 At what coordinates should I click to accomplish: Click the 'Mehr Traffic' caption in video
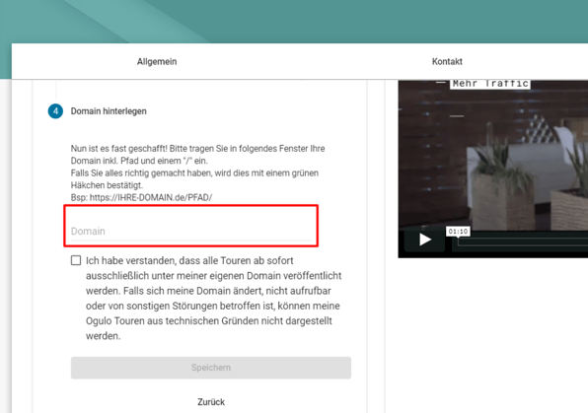tap(490, 84)
